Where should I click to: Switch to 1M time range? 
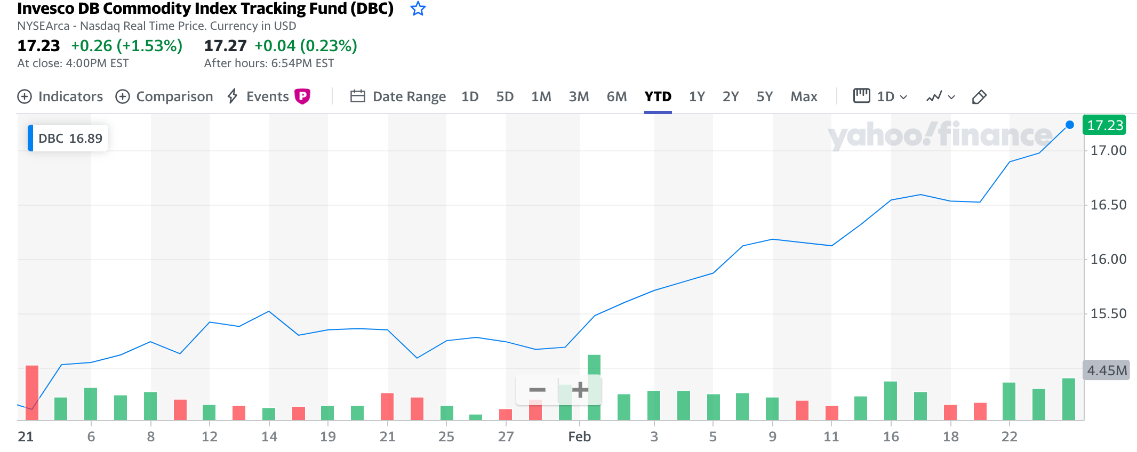(541, 96)
